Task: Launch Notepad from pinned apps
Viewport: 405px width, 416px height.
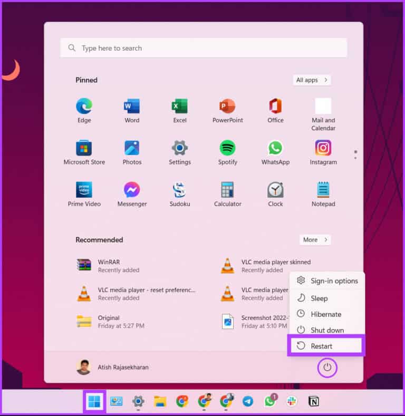Action: tap(323, 195)
